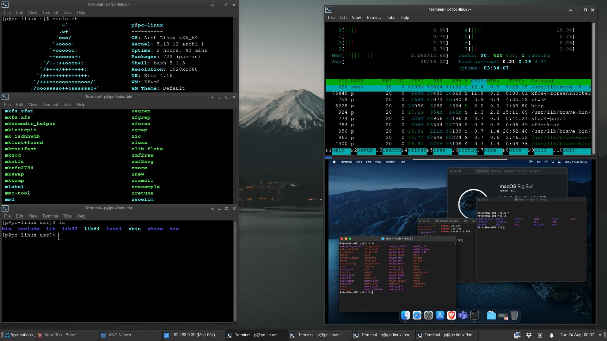Open Microsoft Teams from the macOS dock
607x341 pixels.
click(x=463, y=315)
